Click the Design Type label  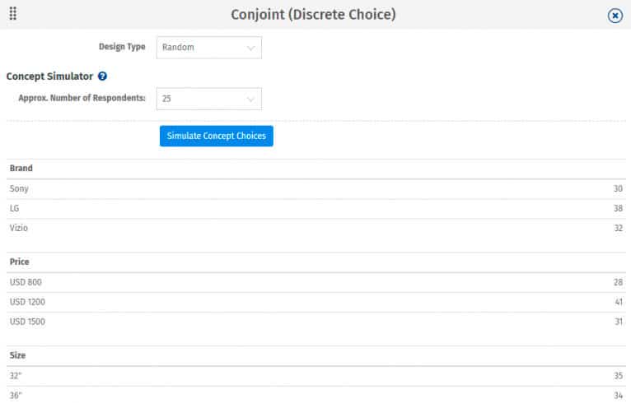(x=122, y=47)
